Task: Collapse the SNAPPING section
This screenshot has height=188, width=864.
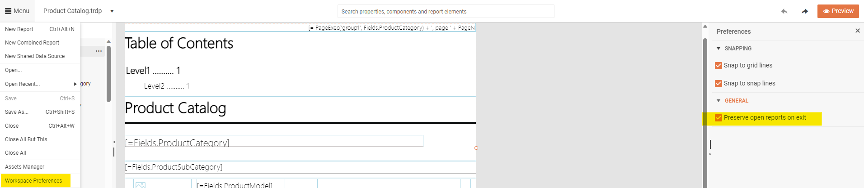Action: click(718, 49)
